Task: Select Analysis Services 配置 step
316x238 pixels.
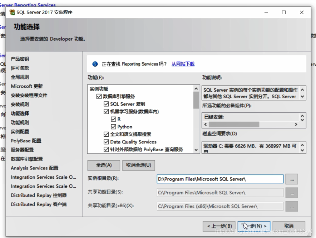Action: tap(34, 168)
